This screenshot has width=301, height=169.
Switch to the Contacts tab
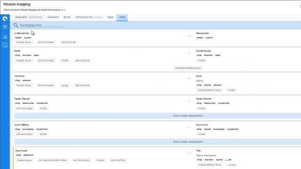click(53, 17)
